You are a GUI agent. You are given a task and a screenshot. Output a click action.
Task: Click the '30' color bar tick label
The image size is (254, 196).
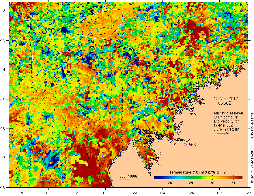point(212,183)
